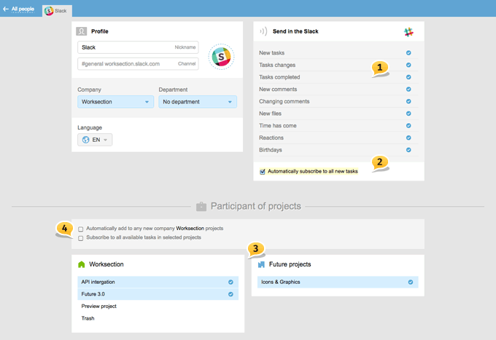Open the Company Worksection dropdown
Image resolution: width=496 pixels, height=340 pixels.
(x=115, y=102)
